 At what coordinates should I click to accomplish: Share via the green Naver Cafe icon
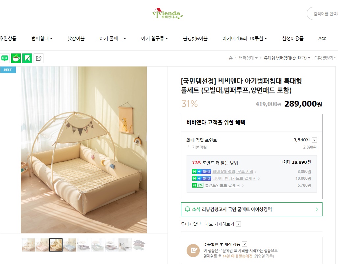(x=16, y=58)
